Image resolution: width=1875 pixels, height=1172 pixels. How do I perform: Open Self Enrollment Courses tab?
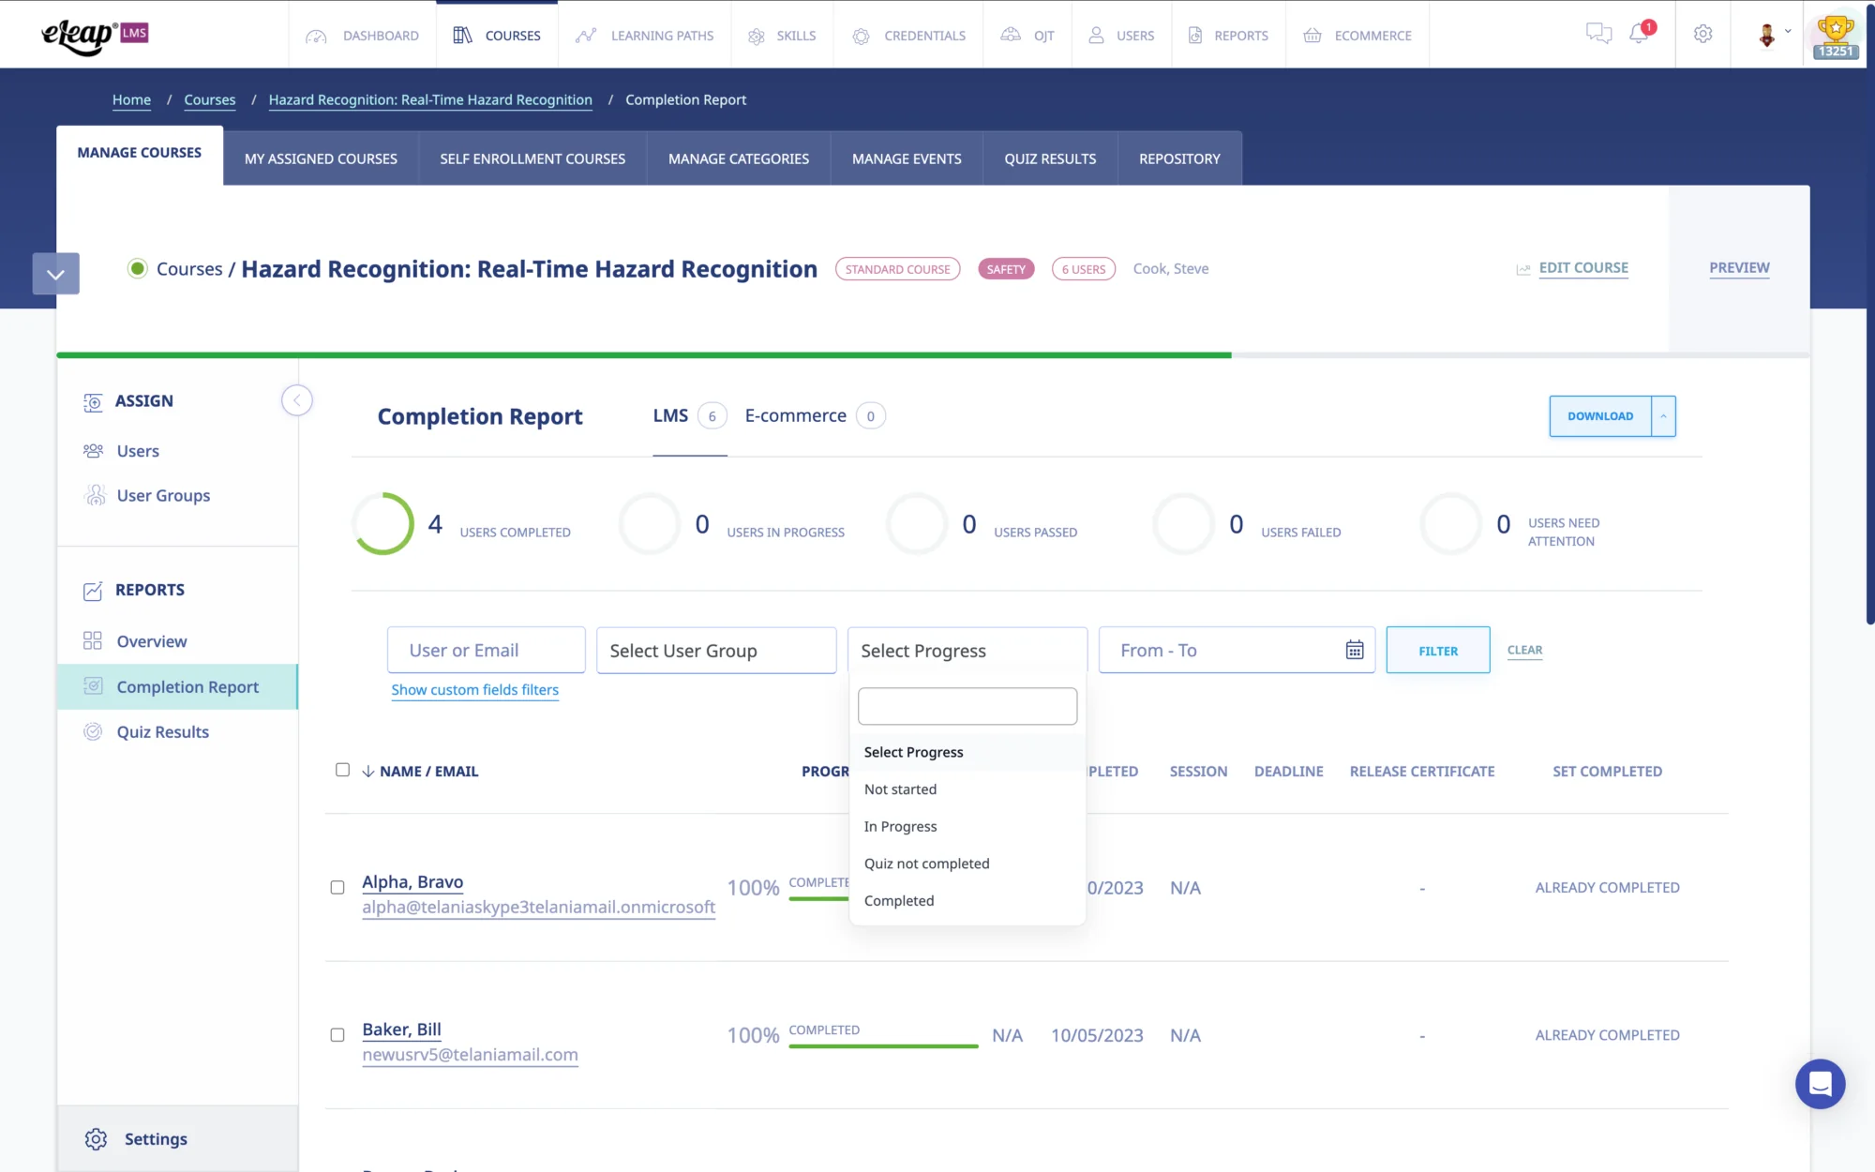pos(532,158)
